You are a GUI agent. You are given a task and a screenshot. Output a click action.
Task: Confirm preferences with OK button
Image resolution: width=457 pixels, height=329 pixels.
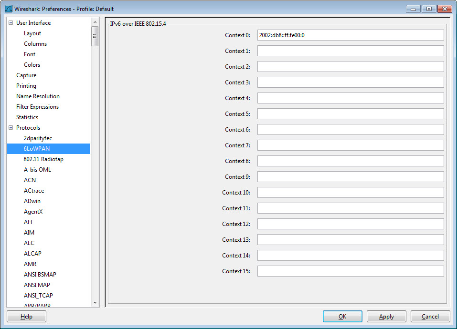point(342,317)
